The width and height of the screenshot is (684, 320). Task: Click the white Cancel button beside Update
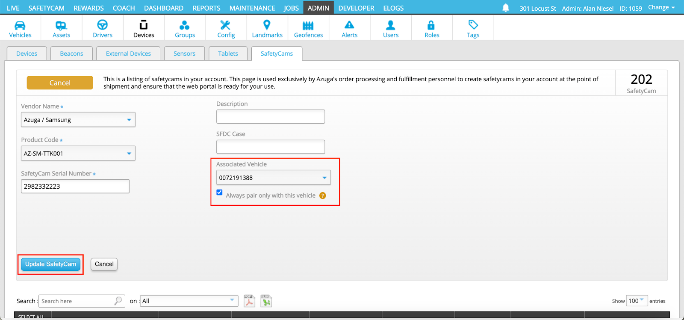coord(104,264)
